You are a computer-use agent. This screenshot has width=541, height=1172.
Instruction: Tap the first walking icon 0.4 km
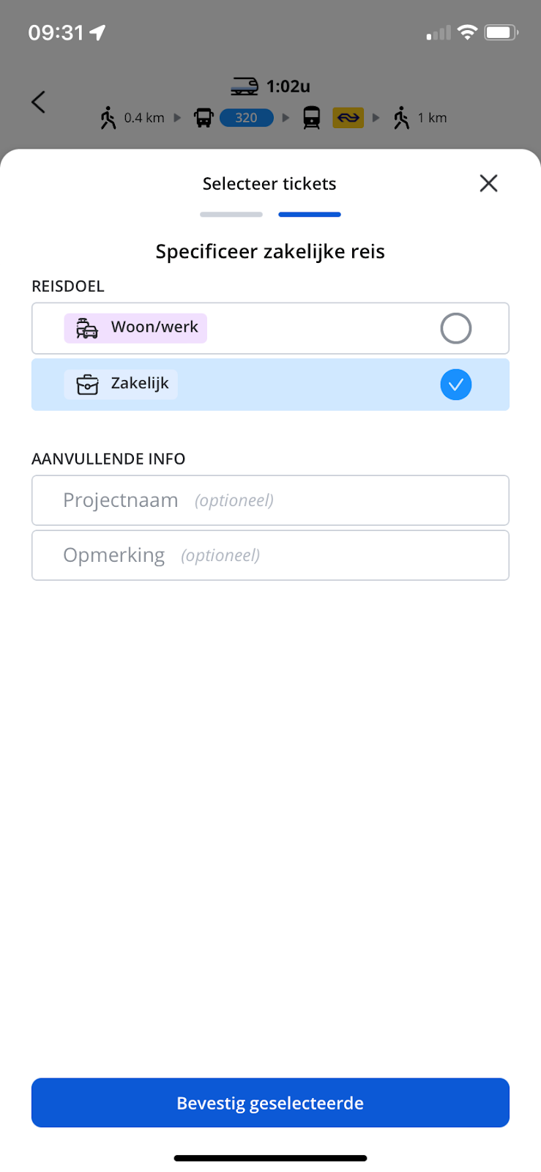click(x=108, y=118)
